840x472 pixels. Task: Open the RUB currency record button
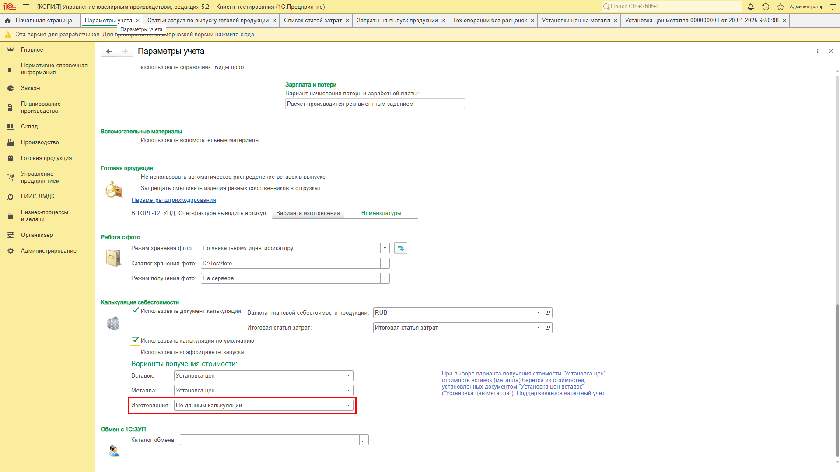pyautogui.click(x=548, y=313)
